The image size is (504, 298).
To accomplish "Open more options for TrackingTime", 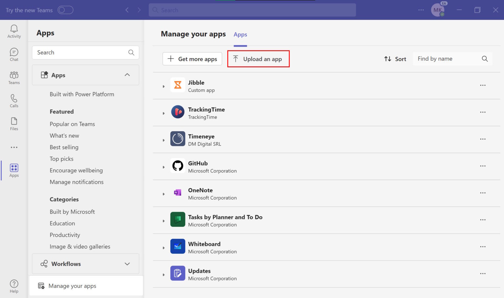I will click(483, 112).
